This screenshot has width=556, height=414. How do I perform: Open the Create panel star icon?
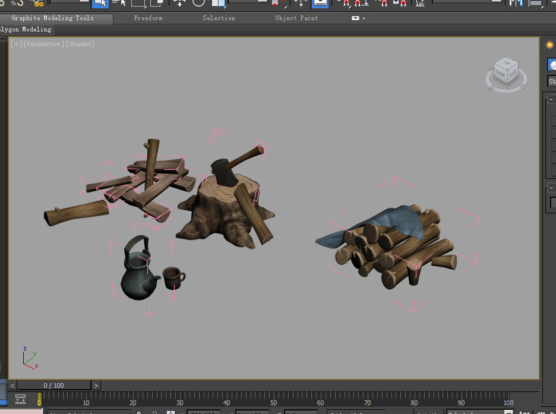click(549, 45)
